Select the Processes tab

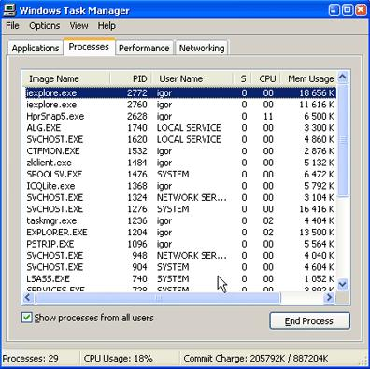(x=89, y=47)
